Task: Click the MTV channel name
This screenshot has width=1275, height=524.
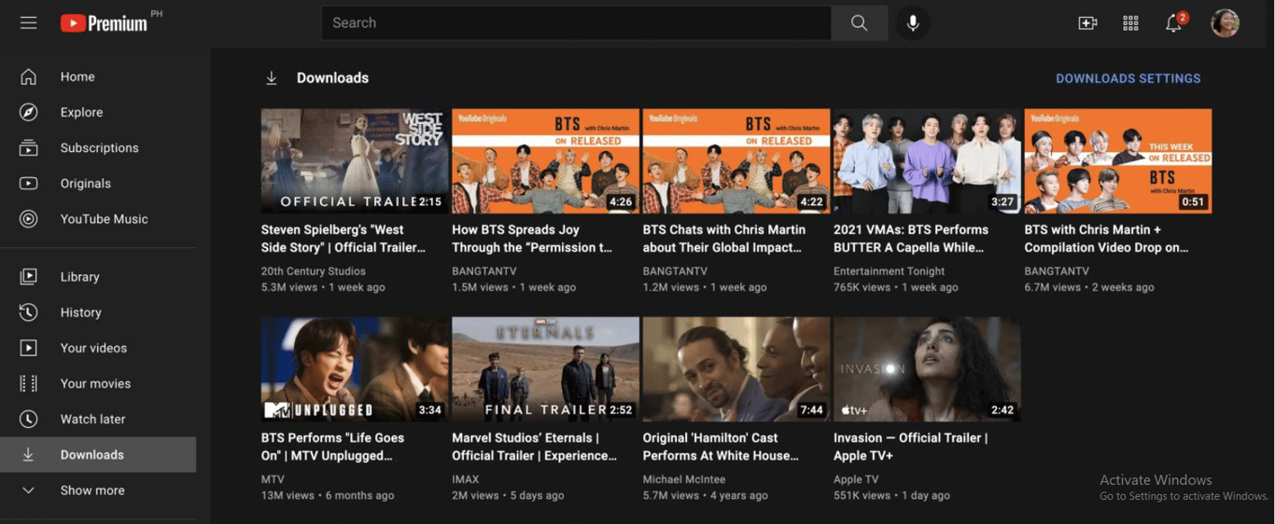Action: tap(273, 479)
